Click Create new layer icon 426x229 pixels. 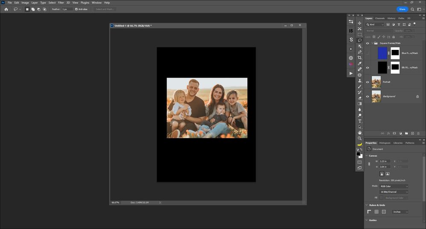pos(412,133)
